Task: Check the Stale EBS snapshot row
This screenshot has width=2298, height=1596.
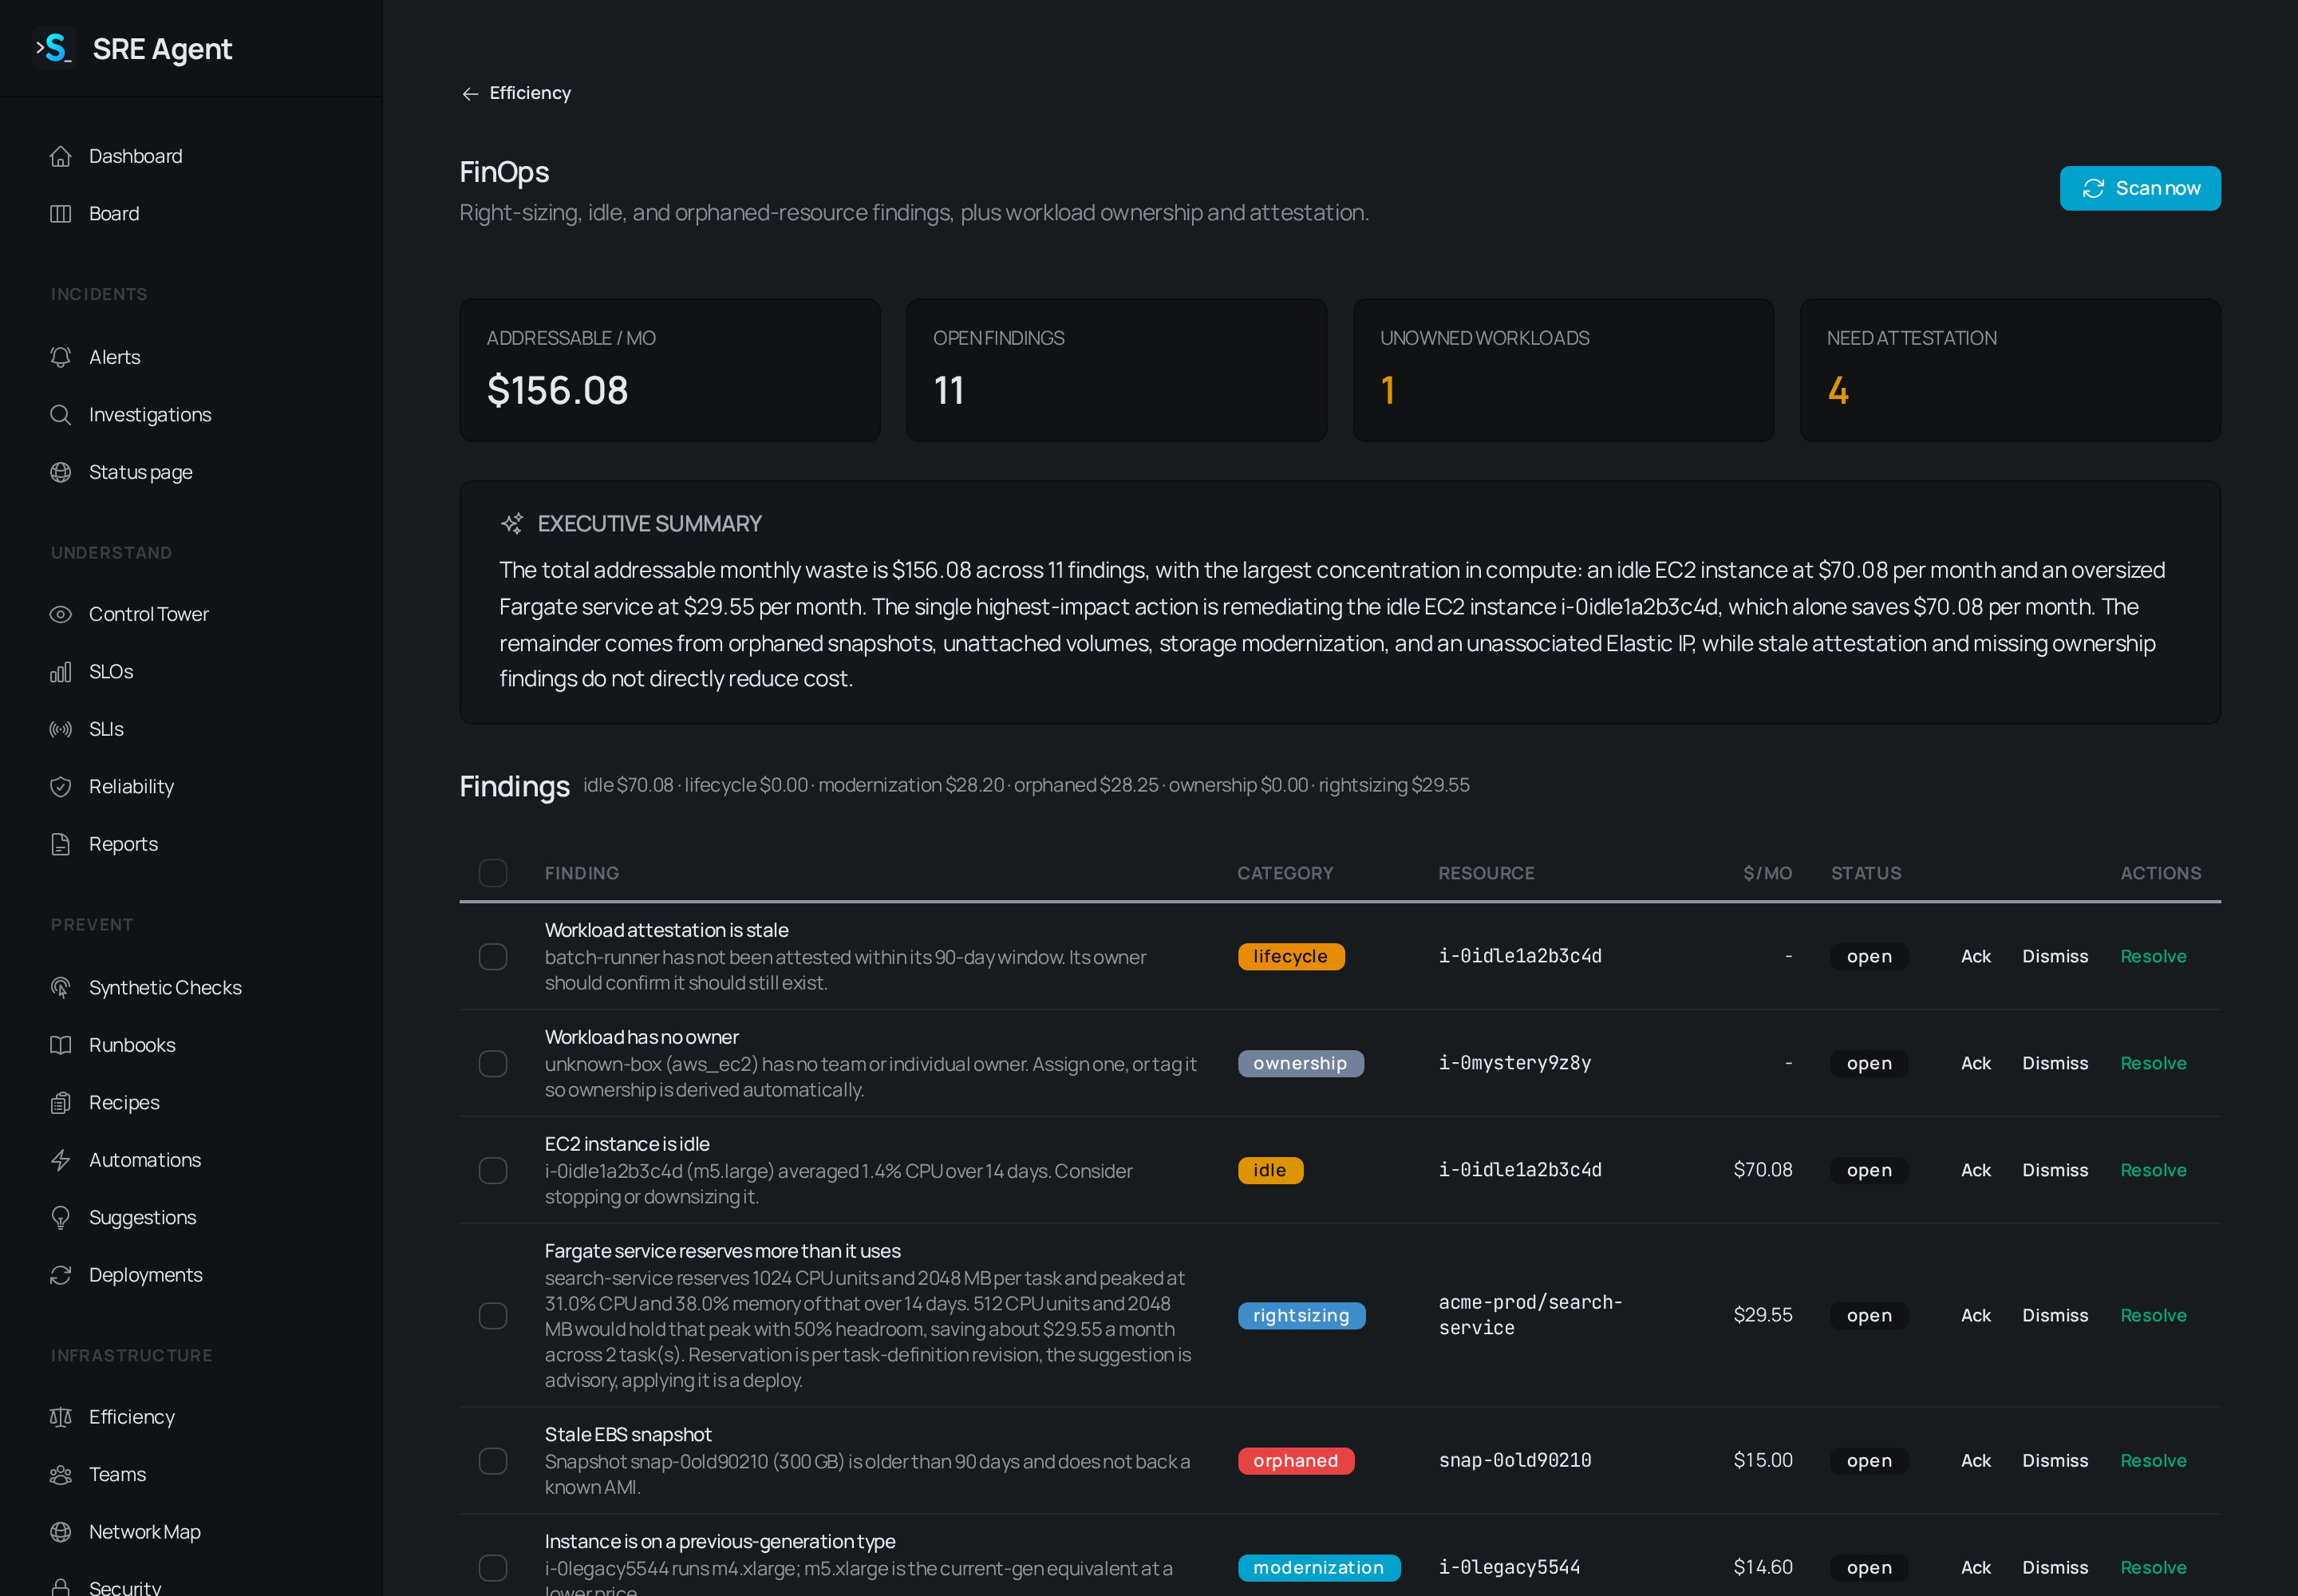Action: 493,1461
